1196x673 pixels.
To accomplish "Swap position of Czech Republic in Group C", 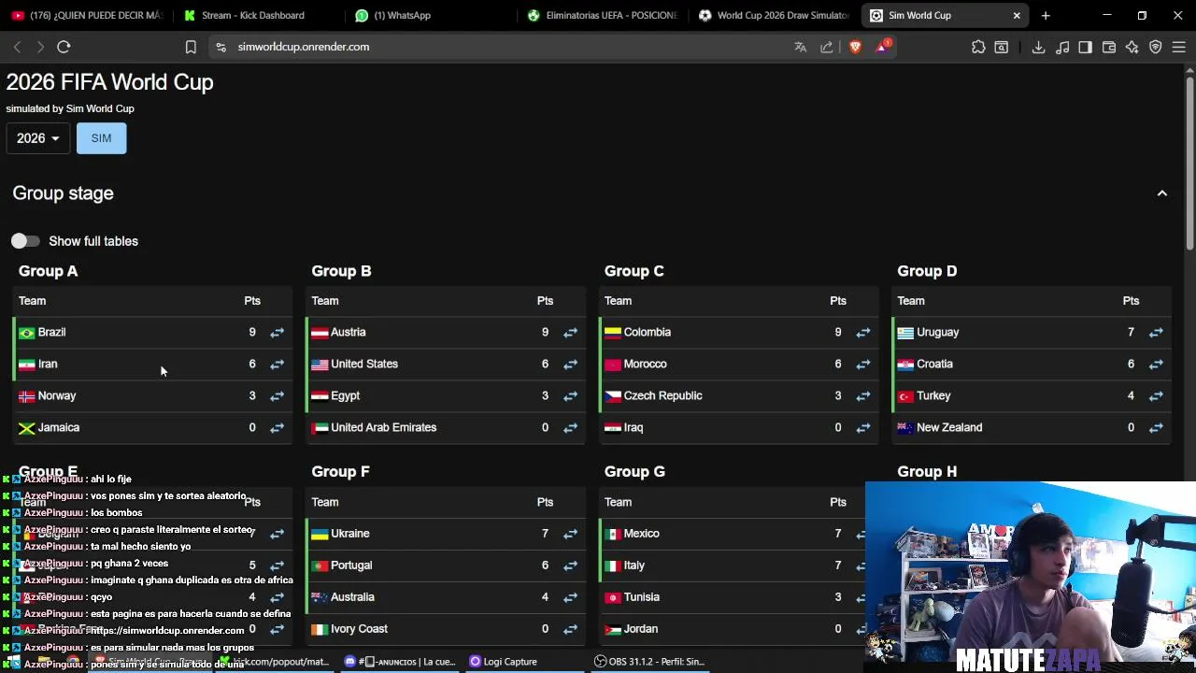I will [x=862, y=396].
